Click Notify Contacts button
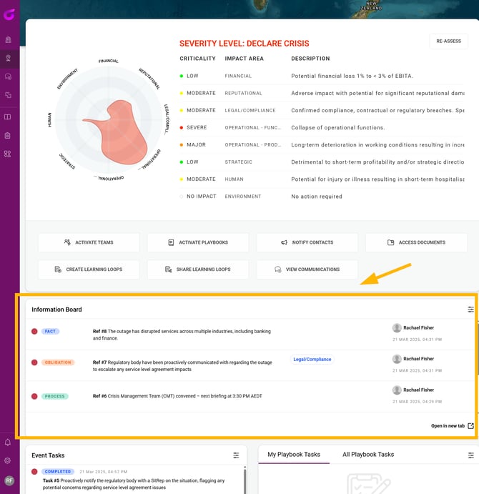The height and width of the screenshot is (494, 479). (x=307, y=242)
